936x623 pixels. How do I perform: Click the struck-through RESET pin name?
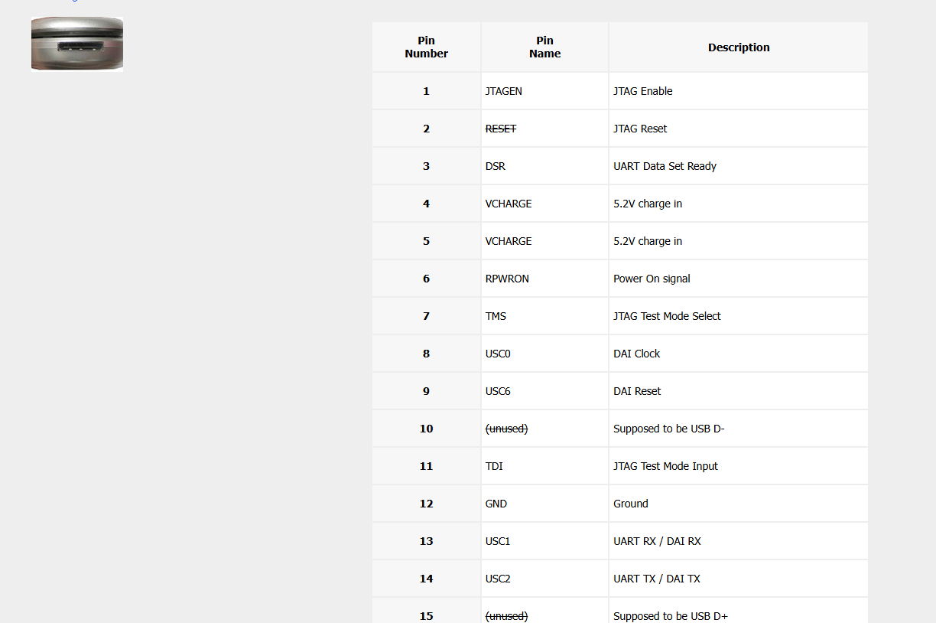pyautogui.click(x=501, y=129)
